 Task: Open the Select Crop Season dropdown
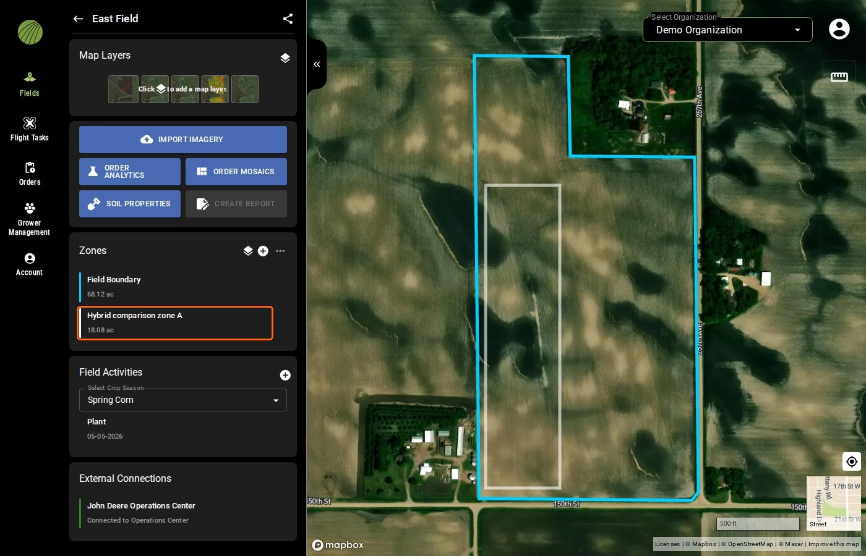183,400
